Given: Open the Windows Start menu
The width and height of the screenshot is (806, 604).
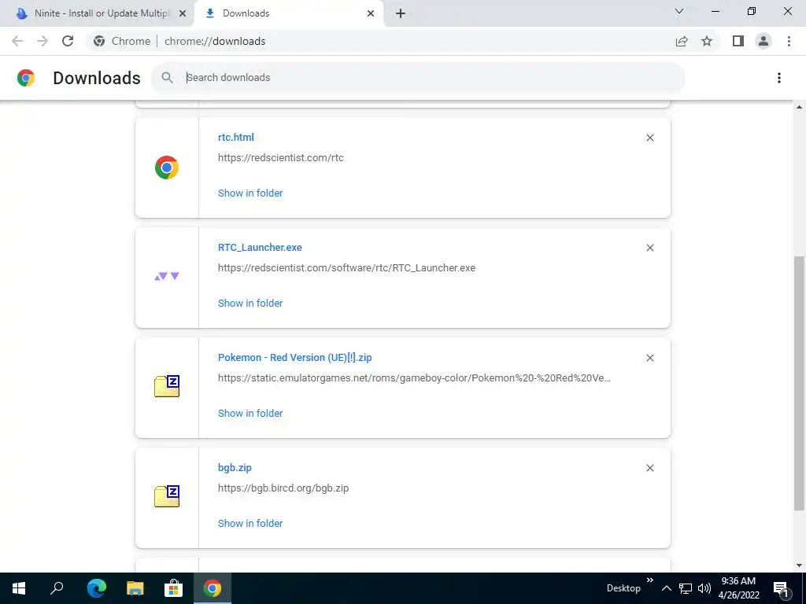Looking at the screenshot, I should 19,588.
